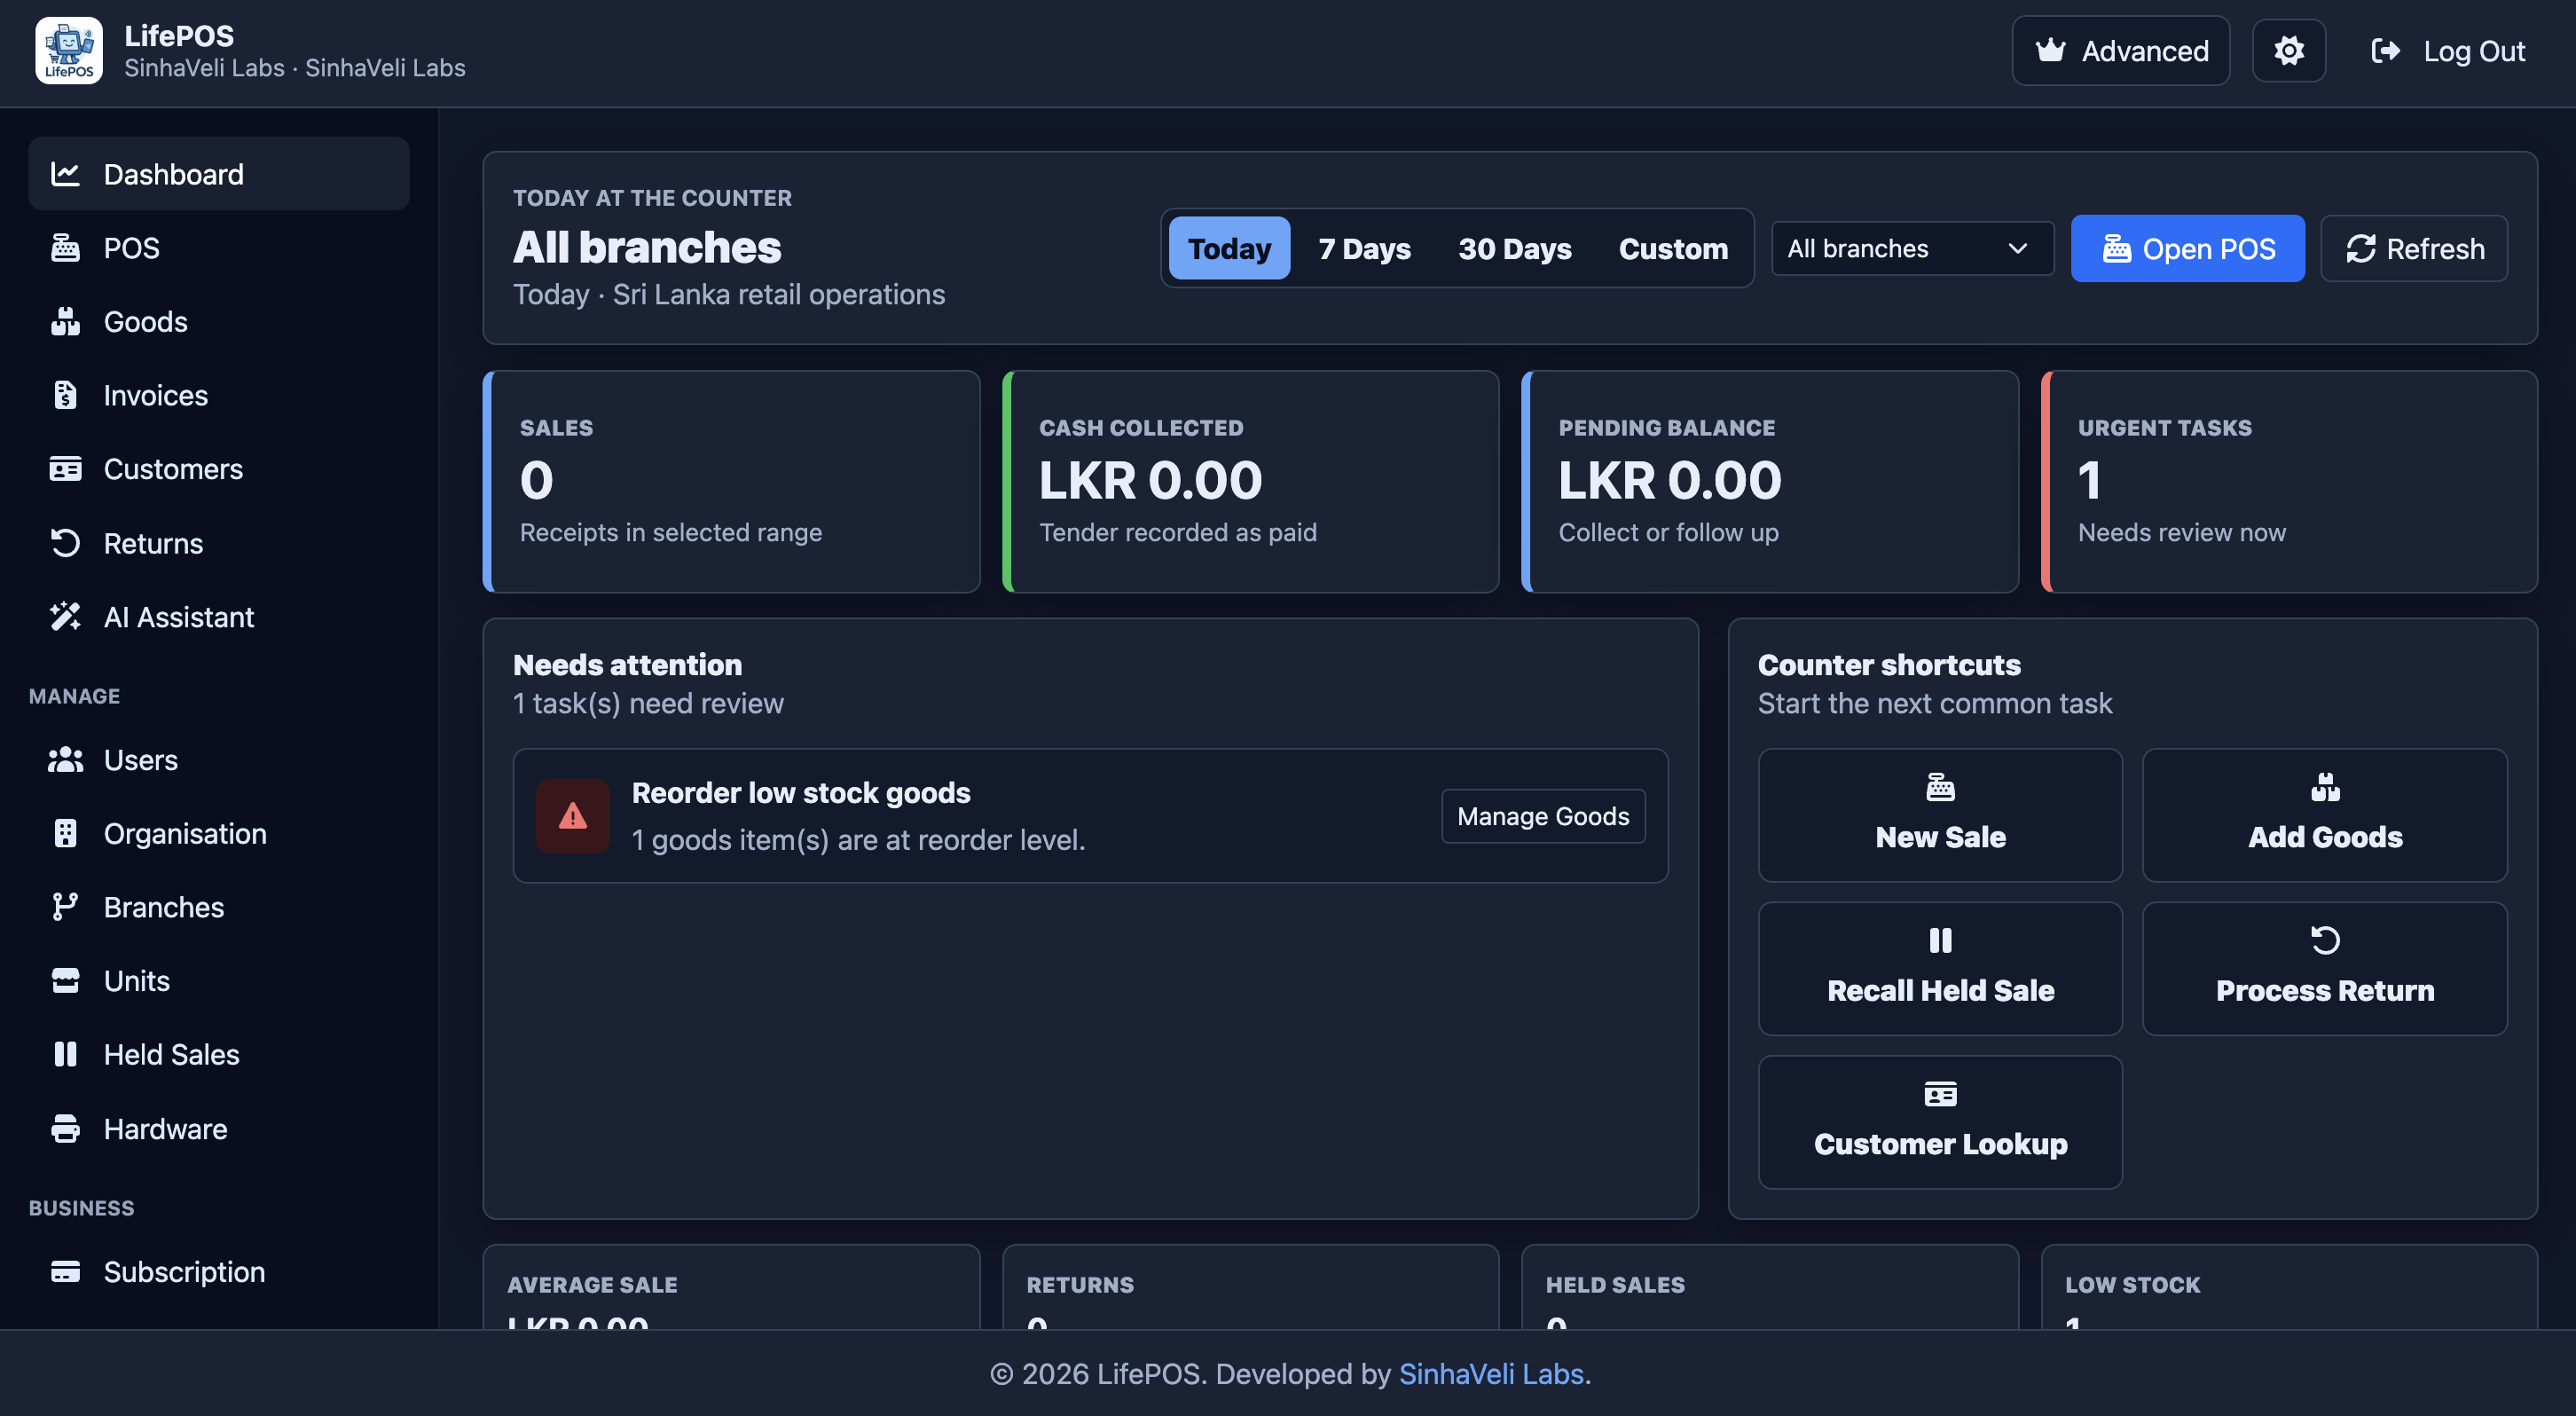The height and width of the screenshot is (1416, 2576).
Task: Click the 'LOW STOCK' card label
Action: click(x=2133, y=1285)
